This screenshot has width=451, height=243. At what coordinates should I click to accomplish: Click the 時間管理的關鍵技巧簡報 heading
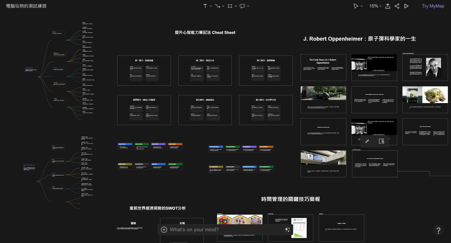pos(291,199)
